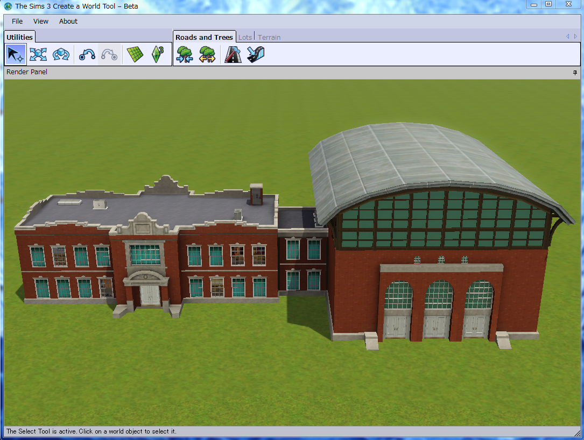Open the Terrain tab

(269, 37)
